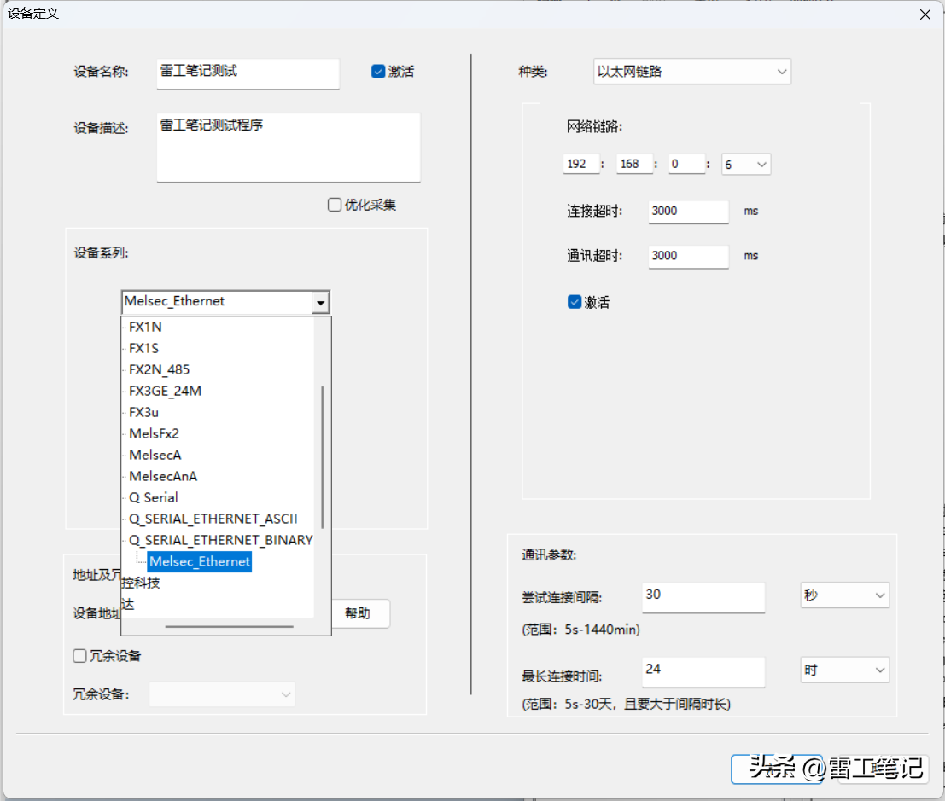Image resolution: width=945 pixels, height=801 pixels.
Task: Close the 设备定义 dialog window
Action: coord(925,15)
